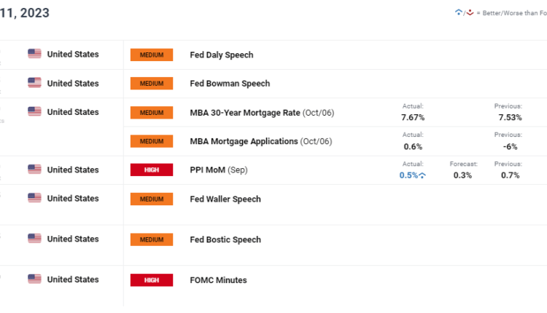Click the US flag beside FOMC Minutes

coord(34,280)
